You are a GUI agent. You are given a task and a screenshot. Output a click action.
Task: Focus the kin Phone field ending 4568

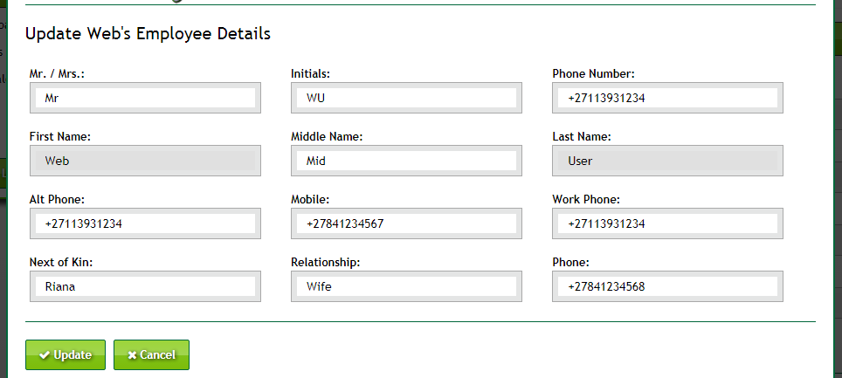[x=667, y=286]
